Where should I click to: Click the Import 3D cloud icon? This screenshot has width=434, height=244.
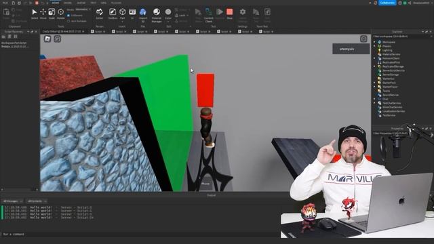[143, 12]
